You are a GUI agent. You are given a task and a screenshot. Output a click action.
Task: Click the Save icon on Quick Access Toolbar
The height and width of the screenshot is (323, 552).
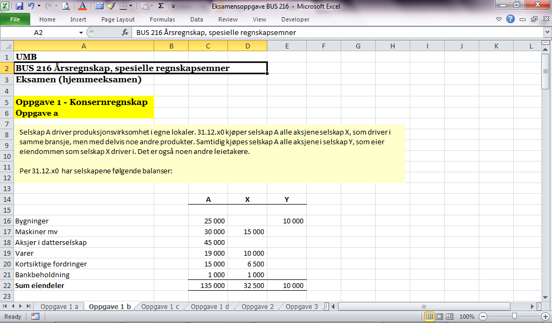point(20,6)
